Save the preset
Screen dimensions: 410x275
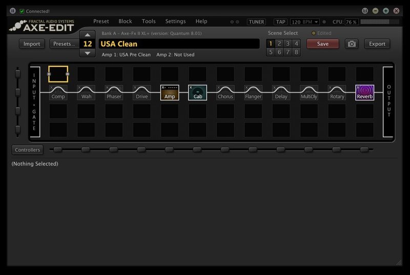(x=323, y=44)
